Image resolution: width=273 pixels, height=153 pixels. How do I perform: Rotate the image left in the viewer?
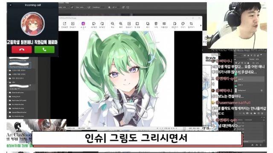point(94,25)
